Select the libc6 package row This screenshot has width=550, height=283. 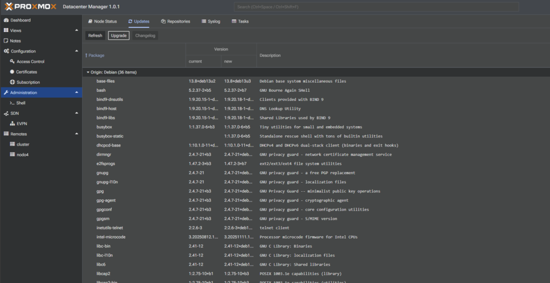click(316, 264)
